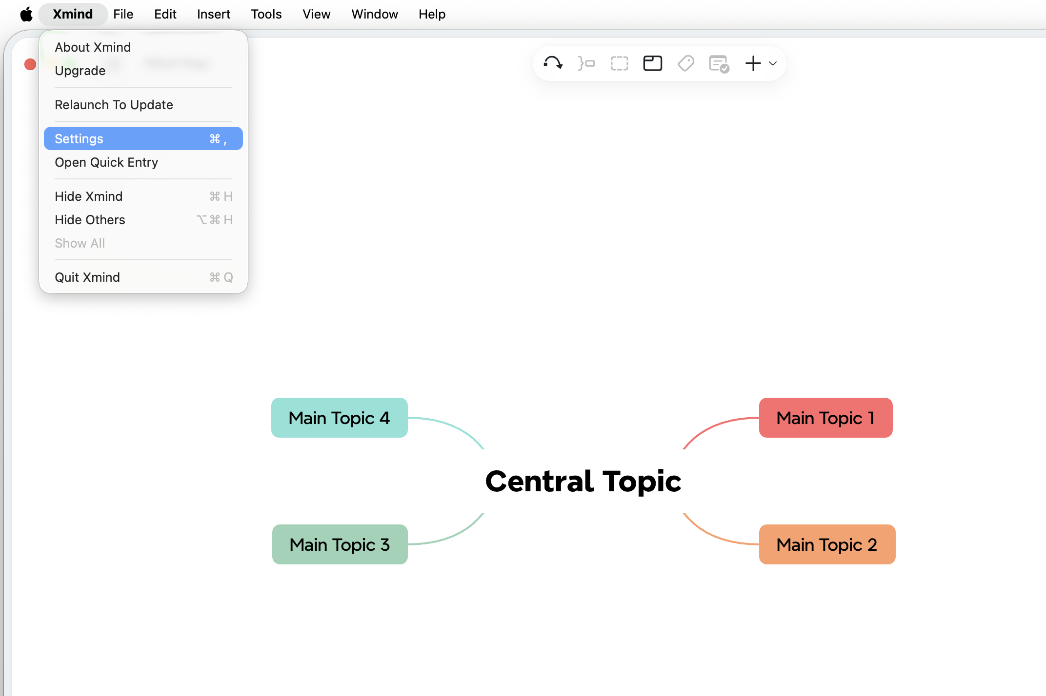This screenshot has width=1046, height=696.
Task: Choose Quit Xmind
Action: 143,277
